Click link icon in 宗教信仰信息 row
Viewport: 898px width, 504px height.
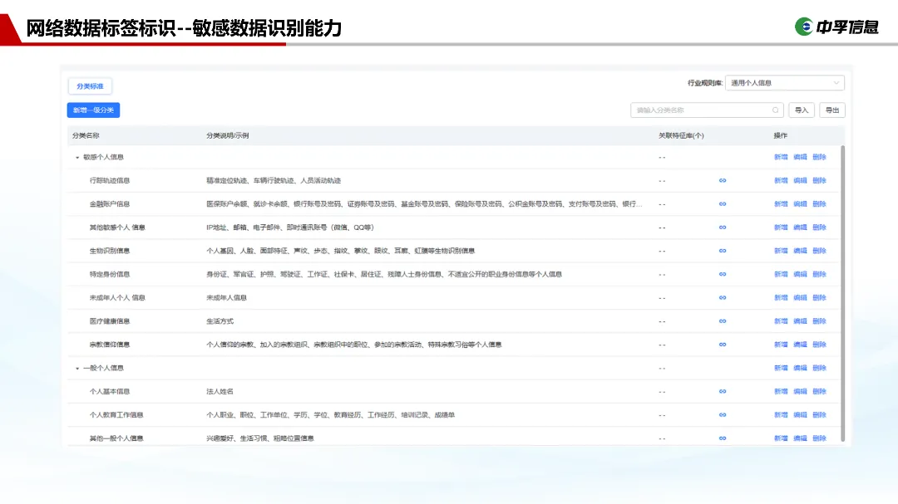(723, 345)
